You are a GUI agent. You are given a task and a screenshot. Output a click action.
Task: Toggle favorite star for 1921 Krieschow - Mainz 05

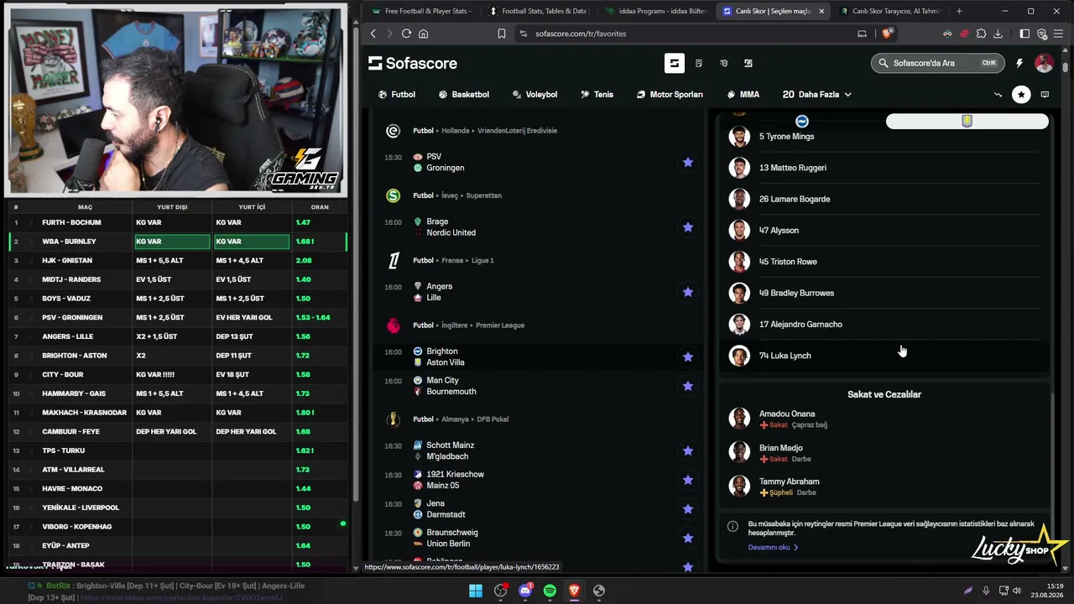click(x=688, y=480)
